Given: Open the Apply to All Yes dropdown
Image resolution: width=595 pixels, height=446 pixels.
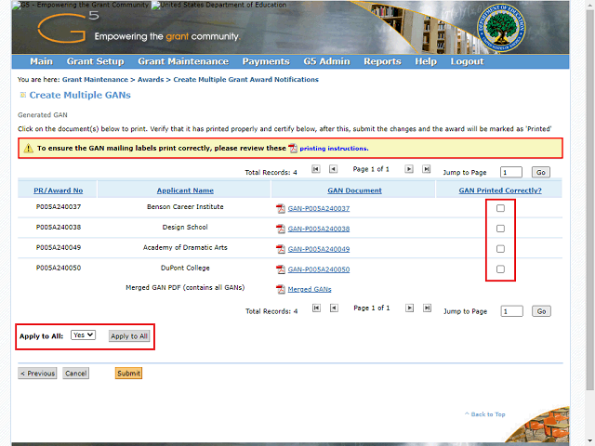Looking at the screenshot, I should (x=83, y=334).
